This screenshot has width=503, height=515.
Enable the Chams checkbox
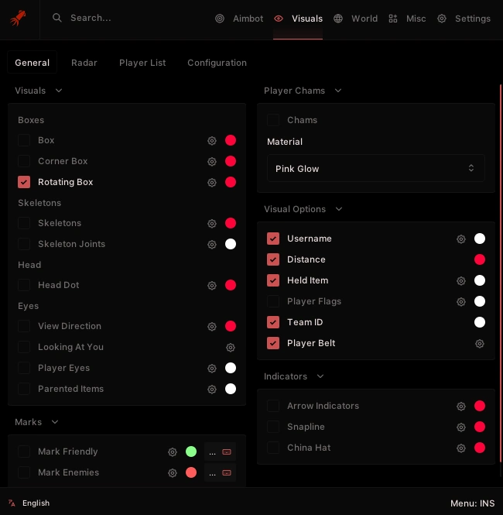tap(273, 120)
